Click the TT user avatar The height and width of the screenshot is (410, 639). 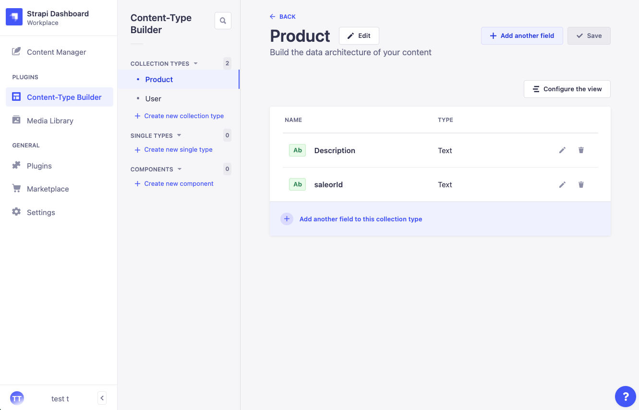pos(17,398)
